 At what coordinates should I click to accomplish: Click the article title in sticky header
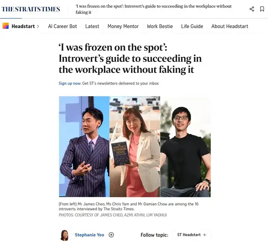pyautogui.click(x=154, y=9)
